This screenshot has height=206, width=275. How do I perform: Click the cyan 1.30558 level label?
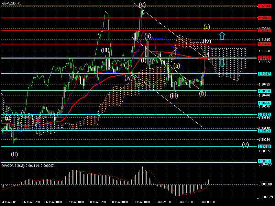pos(264,91)
